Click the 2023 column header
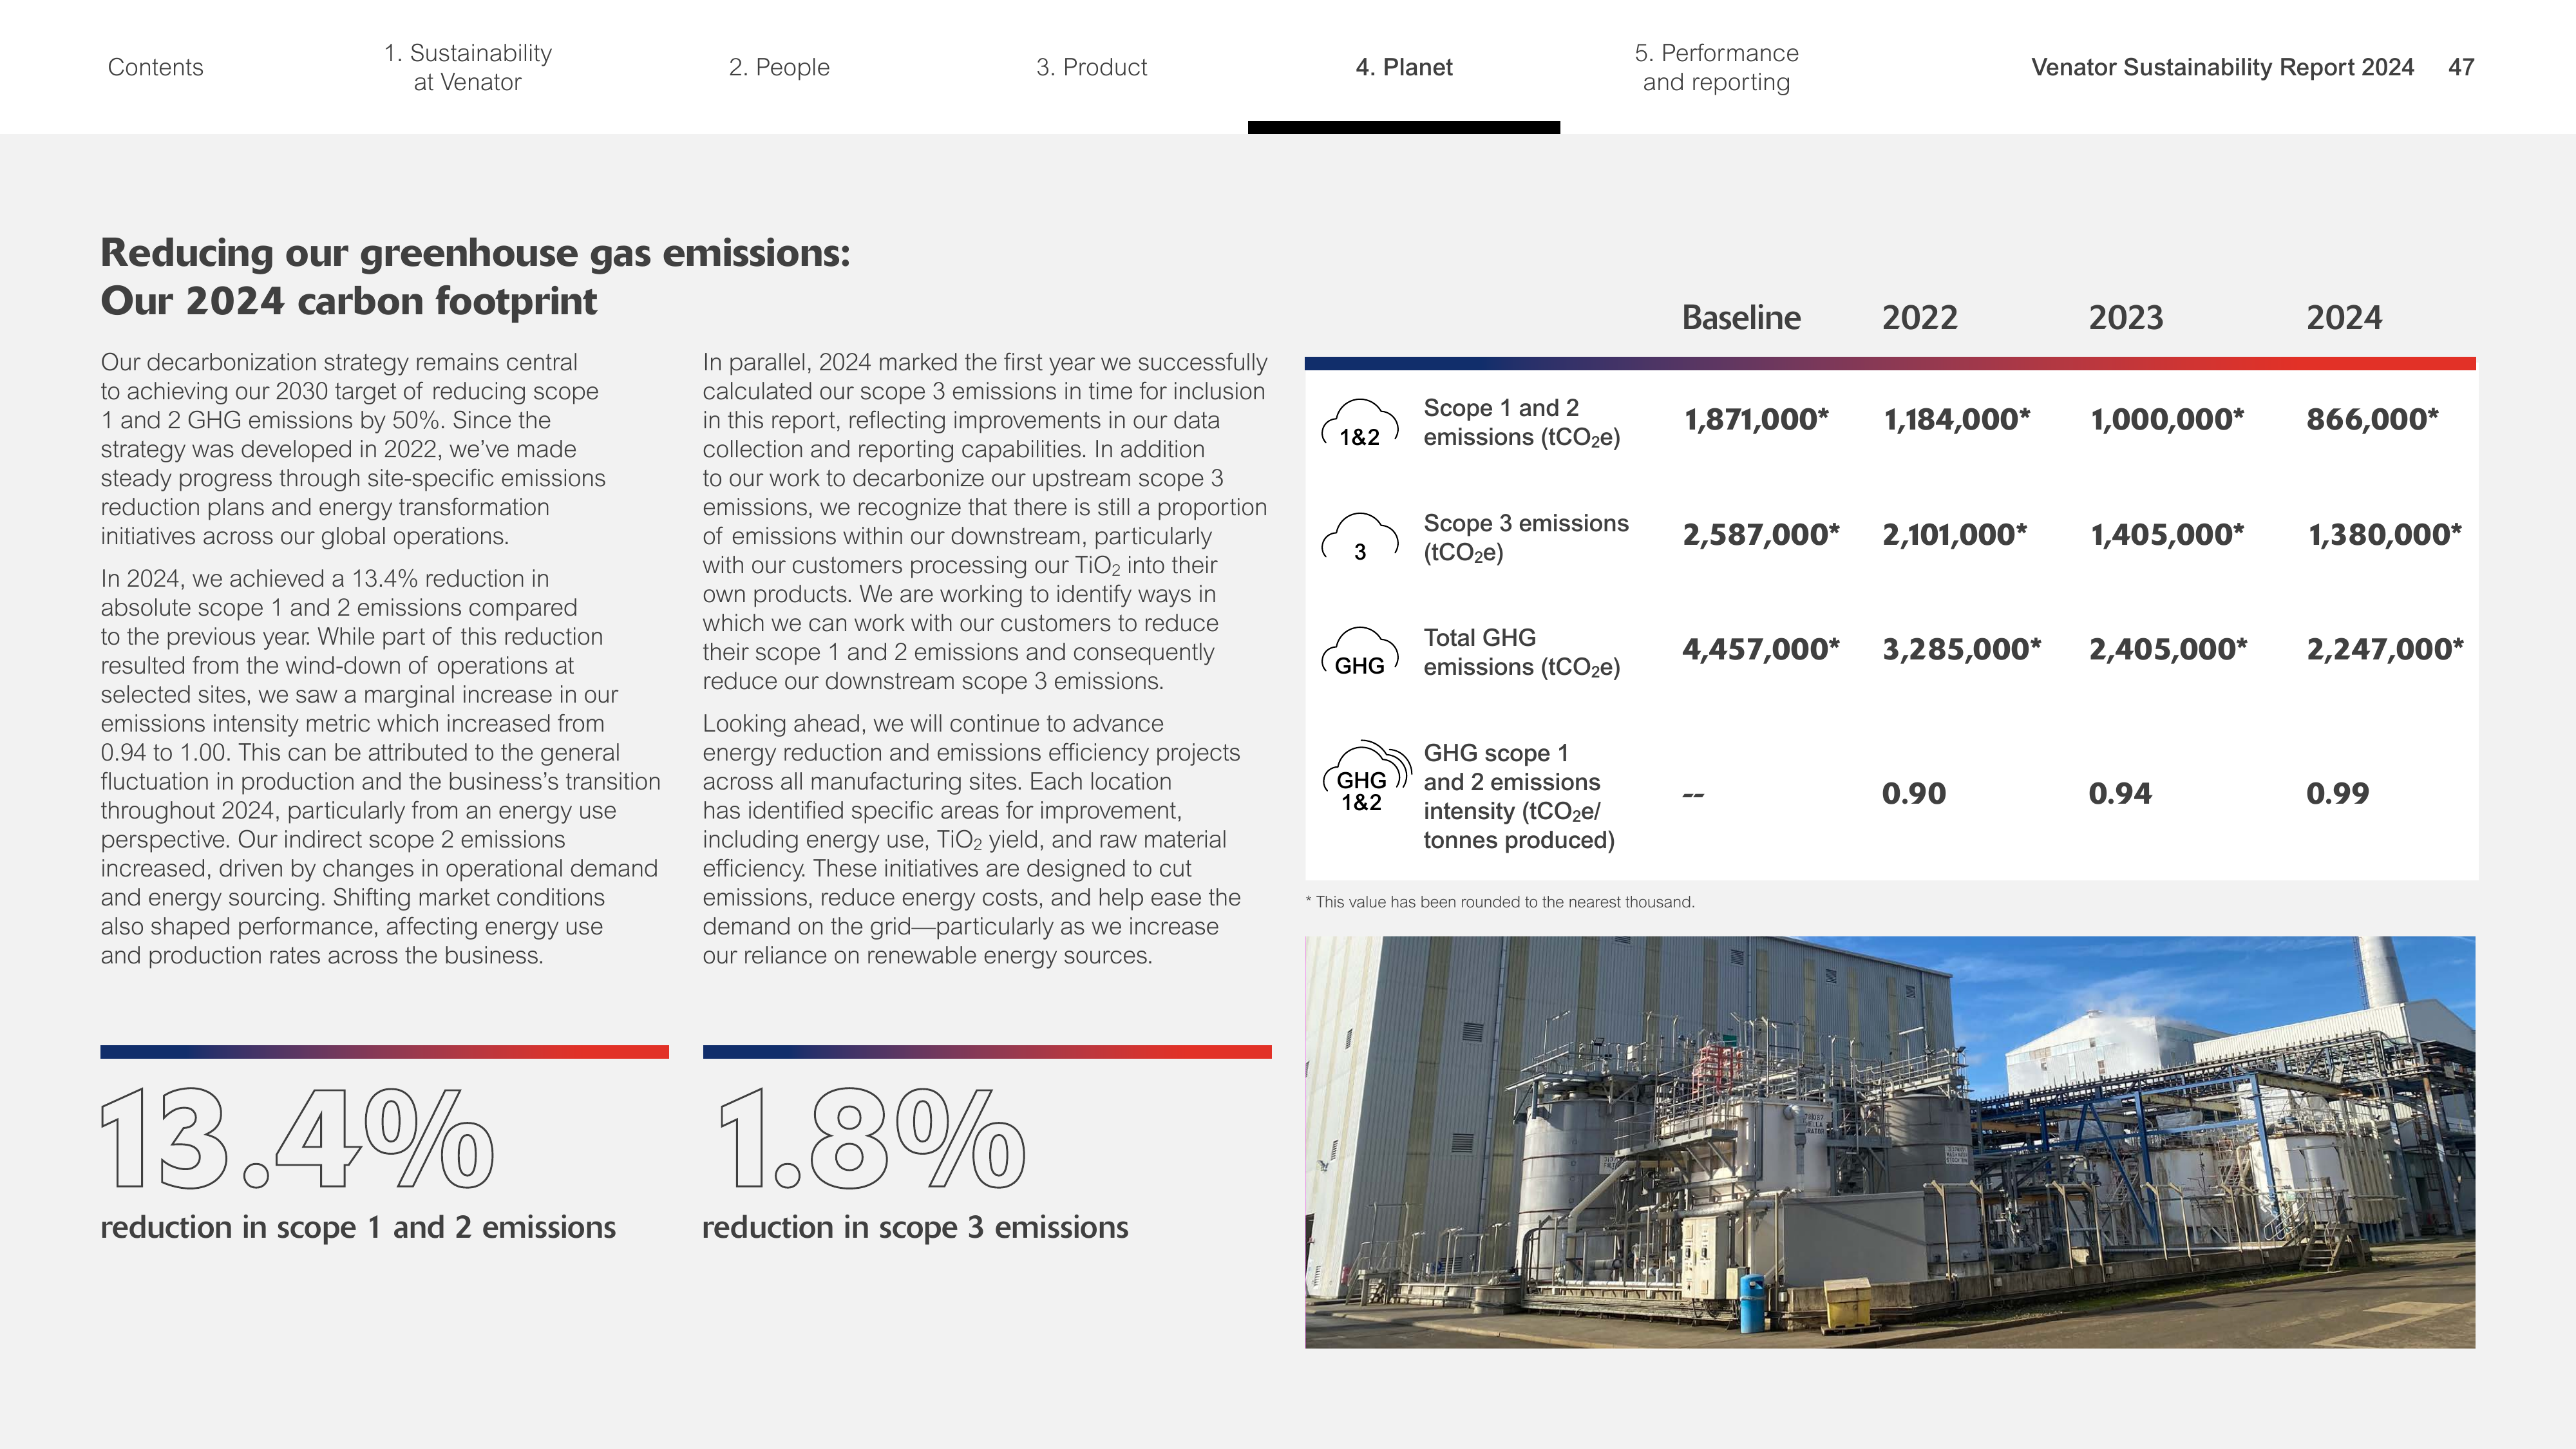The image size is (2576, 1449). (x=2125, y=317)
